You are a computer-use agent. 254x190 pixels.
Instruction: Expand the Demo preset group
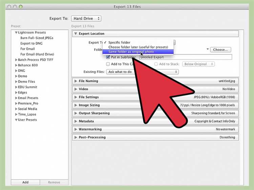click(16, 76)
